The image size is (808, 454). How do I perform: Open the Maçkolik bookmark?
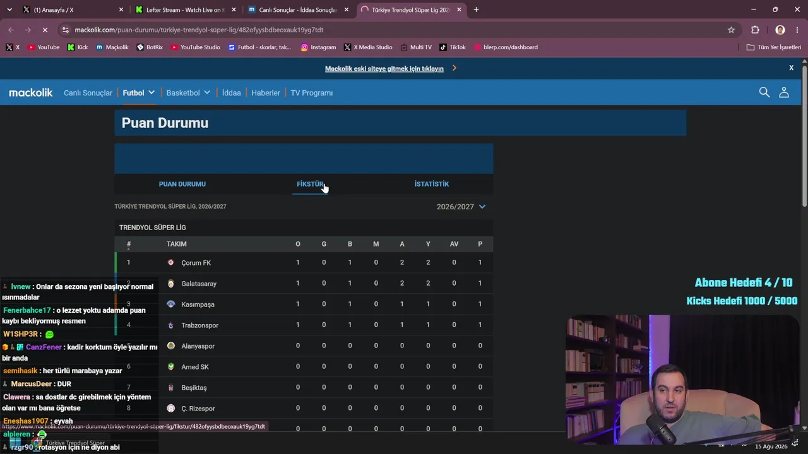tap(112, 47)
